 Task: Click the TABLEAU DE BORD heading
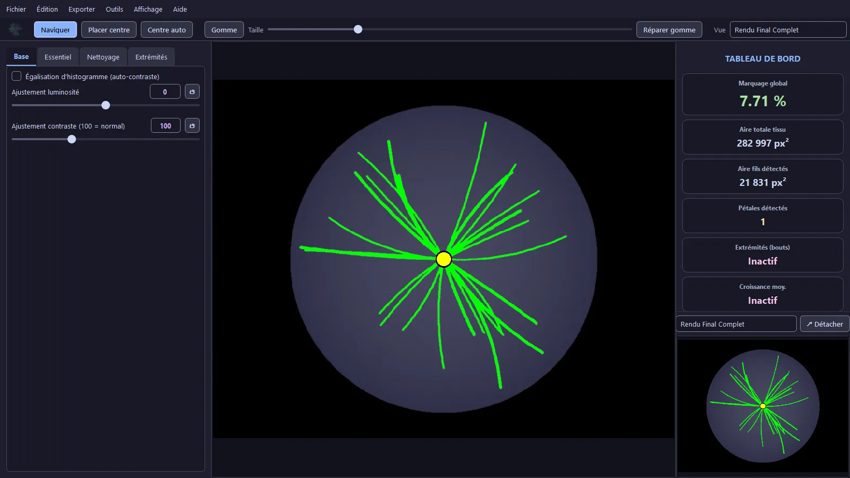[x=763, y=59]
